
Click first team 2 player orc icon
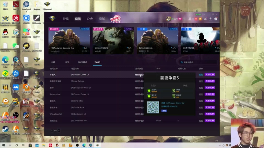click(174, 91)
